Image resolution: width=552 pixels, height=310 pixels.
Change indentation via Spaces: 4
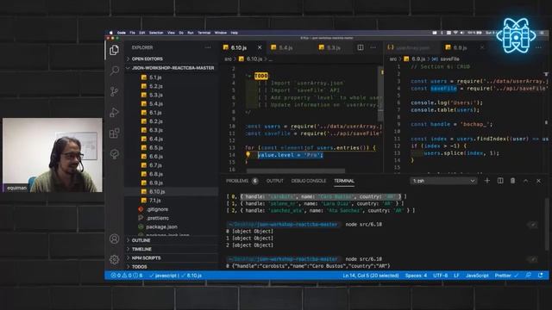point(416,276)
